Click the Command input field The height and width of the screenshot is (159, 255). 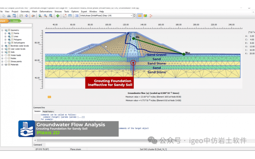pos(149,145)
